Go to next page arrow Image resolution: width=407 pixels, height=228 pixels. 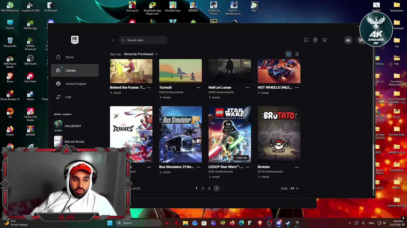pyautogui.click(x=217, y=188)
